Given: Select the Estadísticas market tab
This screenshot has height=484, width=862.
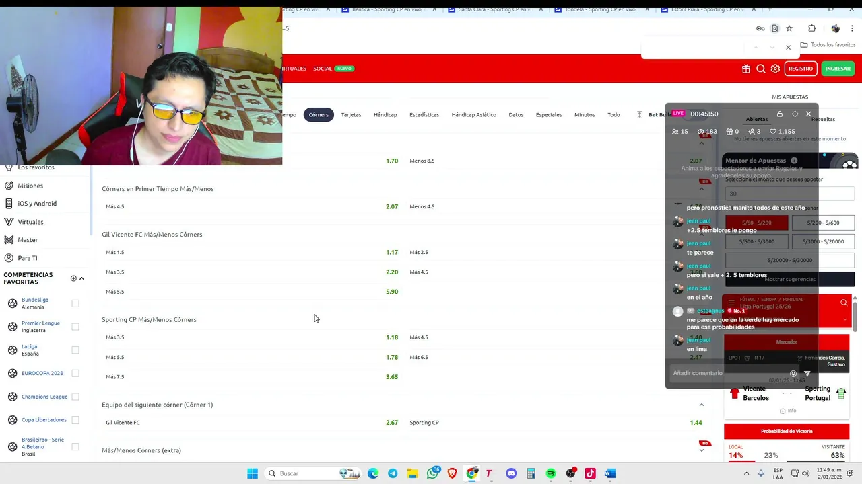Looking at the screenshot, I should (x=424, y=115).
